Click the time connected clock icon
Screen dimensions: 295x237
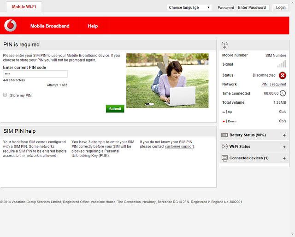point(283,93)
